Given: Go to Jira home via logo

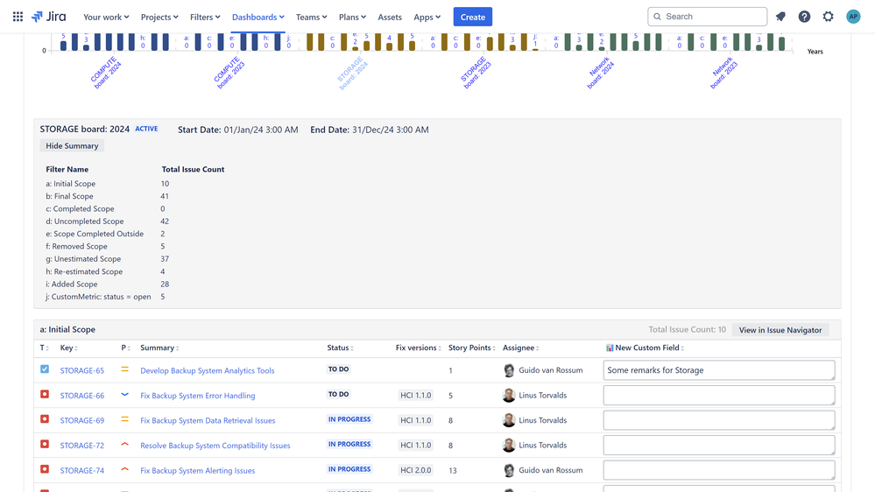Looking at the screenshot, I should pyautogui.click(x=48, y=17).
